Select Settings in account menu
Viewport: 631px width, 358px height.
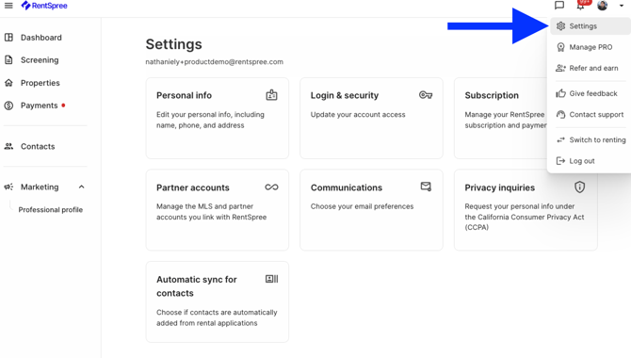pyautogui.click(x=590, y=26)
